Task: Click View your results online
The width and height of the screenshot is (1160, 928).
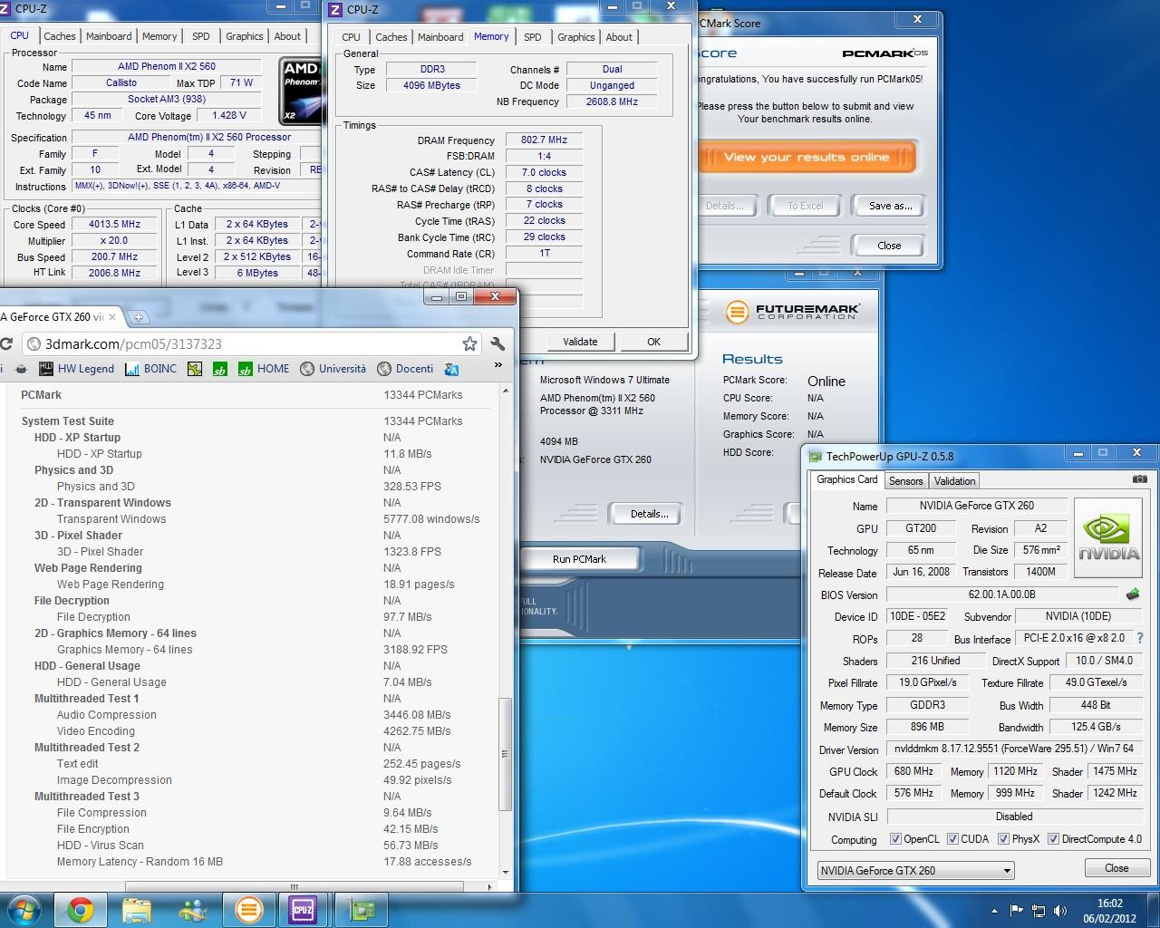Action: pyautogui.click(x=807, y=157)
